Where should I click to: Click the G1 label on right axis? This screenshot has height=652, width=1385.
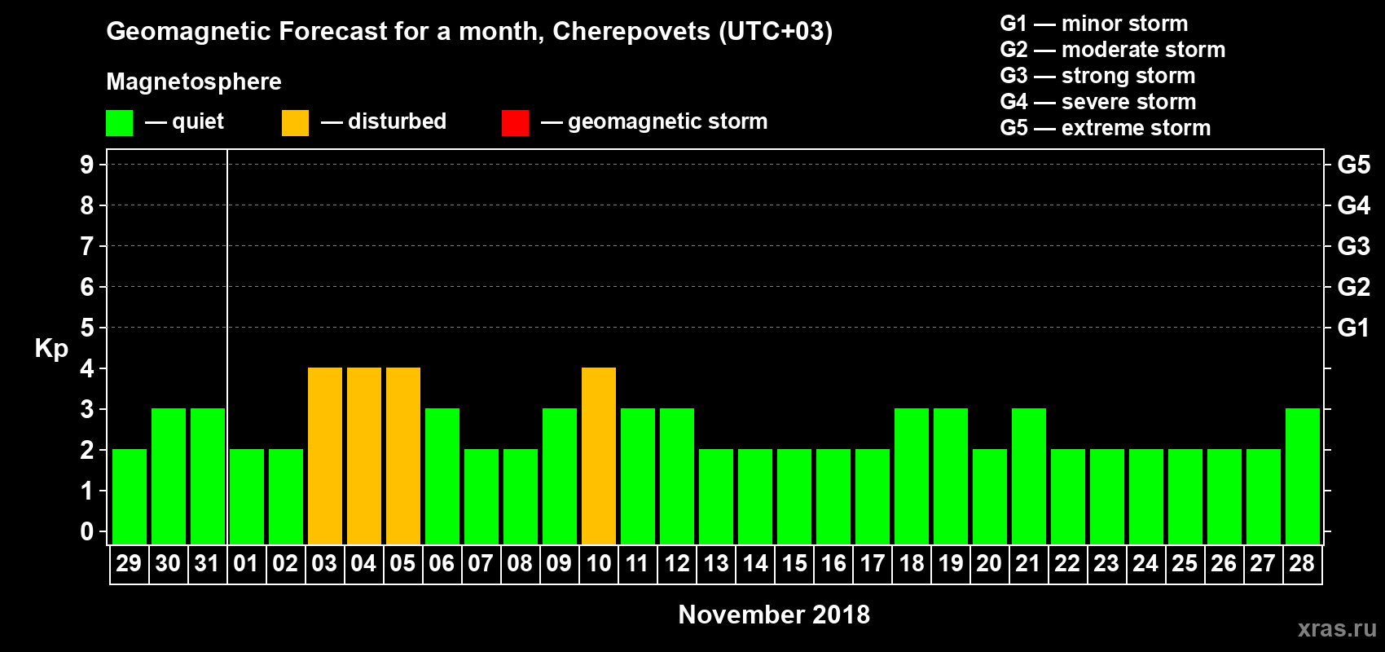1354,328
